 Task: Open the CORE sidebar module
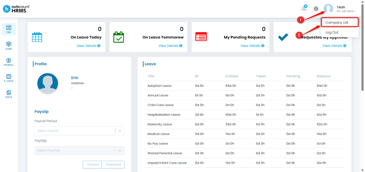coord(9,46)
